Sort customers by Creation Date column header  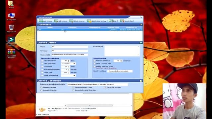(x=113, y=27)
